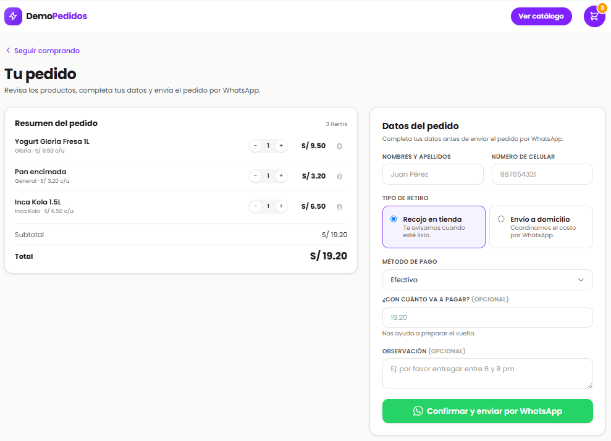Image resolution: width=611 pixels, height=441 pixels.
Task: Click the Pan encimada product name
Action: [x=41, y=172]
